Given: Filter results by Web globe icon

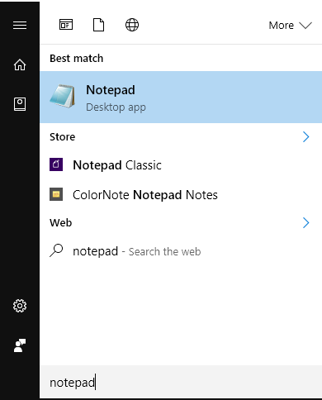Looking at the screenshot, I should pyautogui.click(x=132, y=25).
